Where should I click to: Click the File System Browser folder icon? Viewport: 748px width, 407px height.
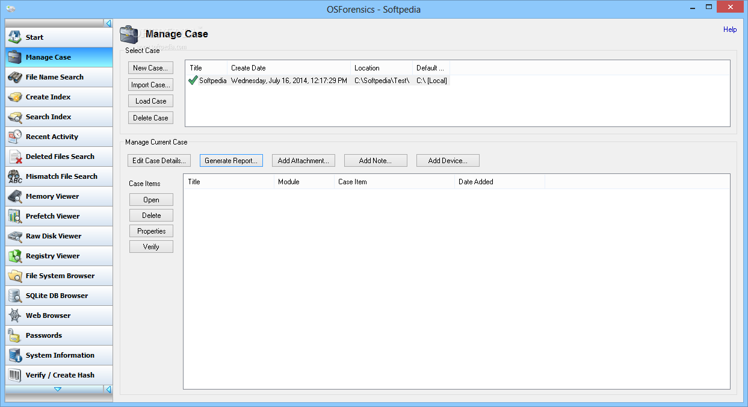(x=15, y=276)
